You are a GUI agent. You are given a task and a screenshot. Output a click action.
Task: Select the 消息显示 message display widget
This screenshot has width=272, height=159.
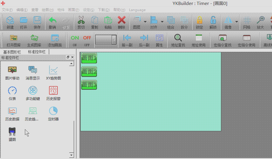pos(33,70)
